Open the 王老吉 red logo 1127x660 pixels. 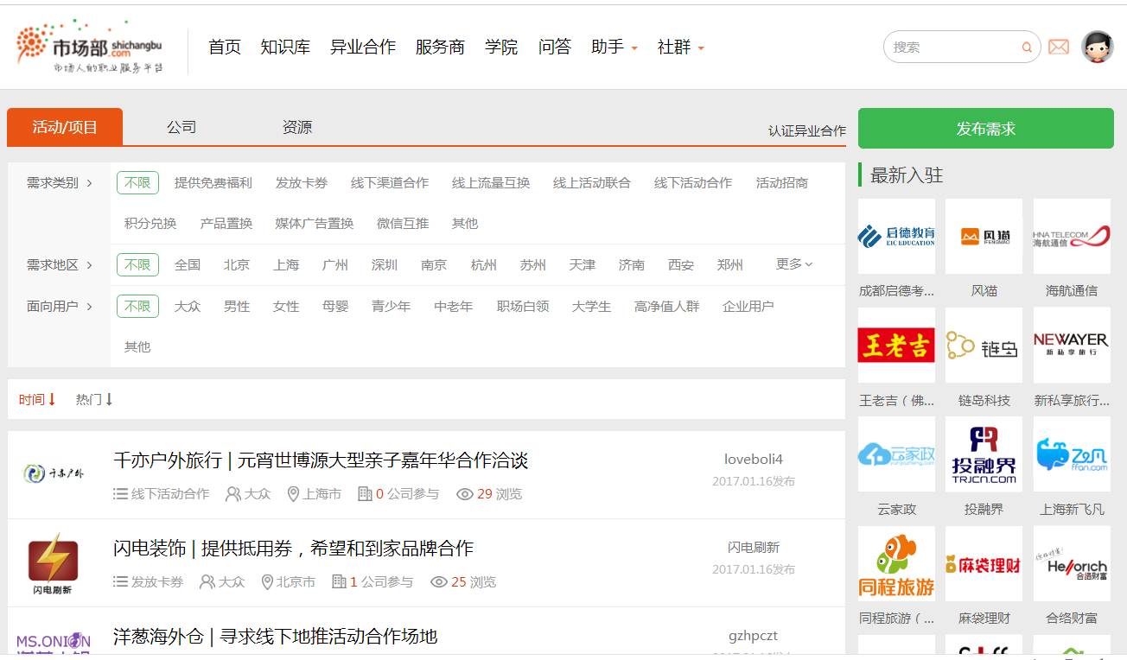pyautogui.click(x=896, y=346)
